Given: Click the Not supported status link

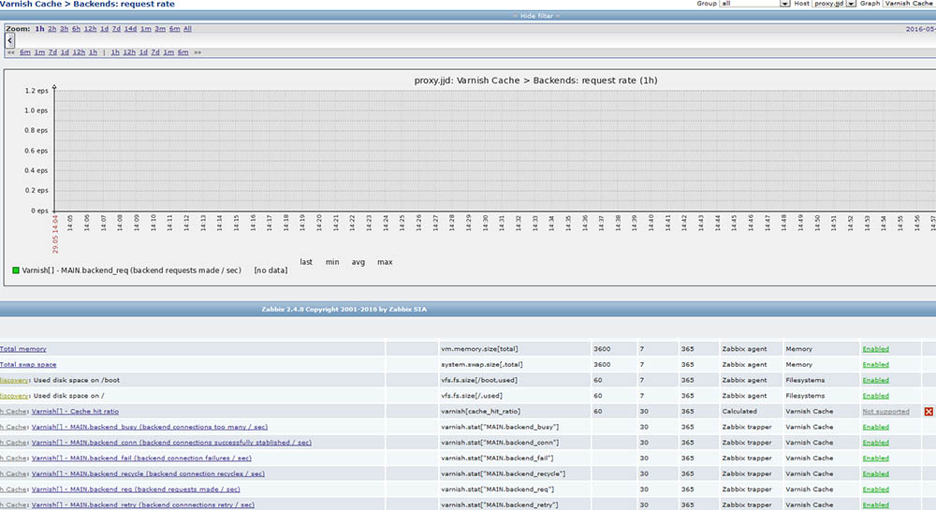Looking at the screenshot, I should (x=885, y=412).
